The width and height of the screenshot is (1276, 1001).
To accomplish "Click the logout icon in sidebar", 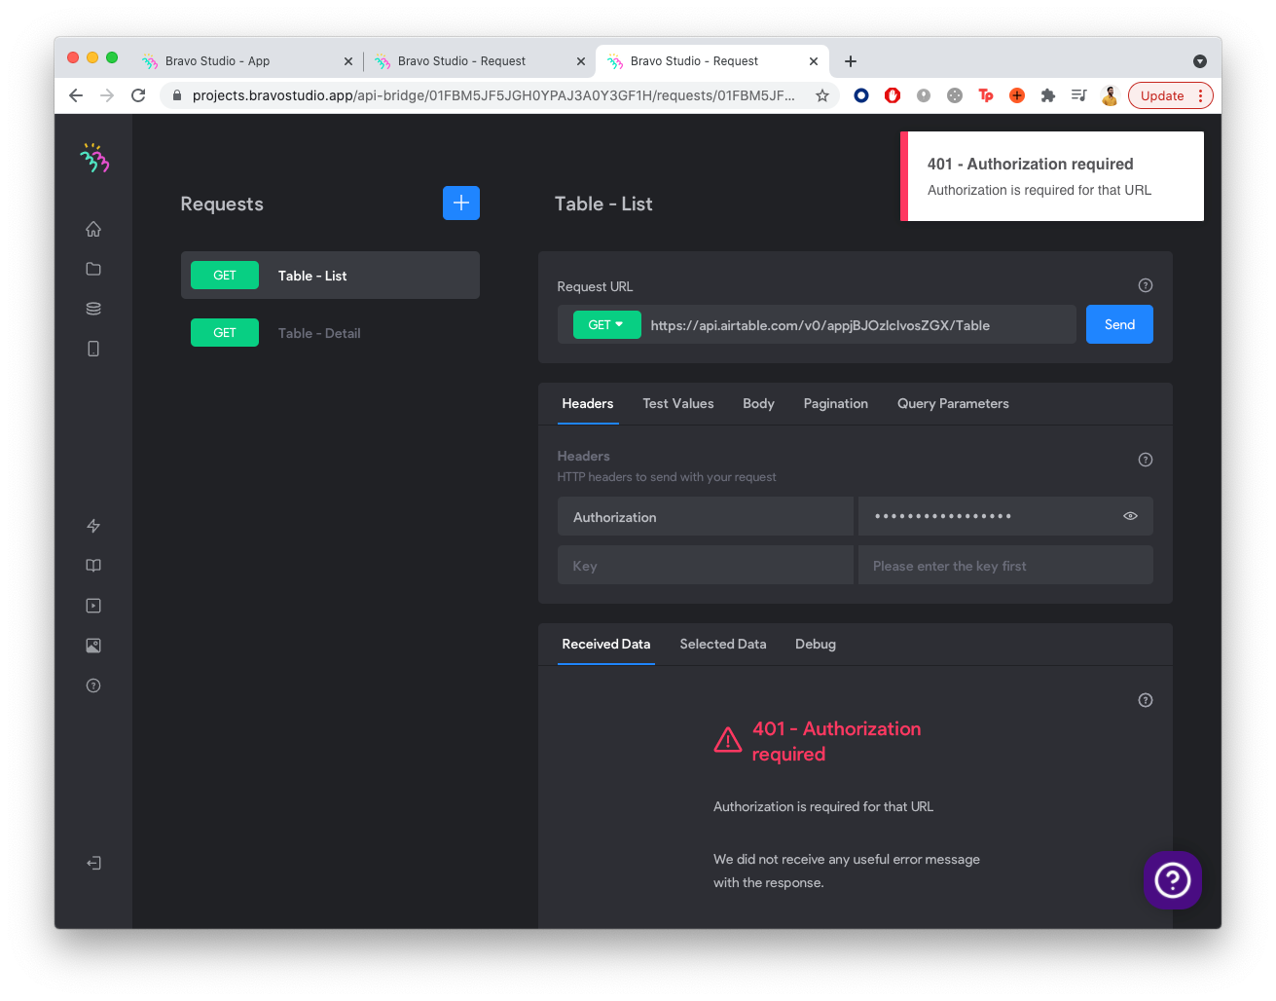I will point(93,863).
